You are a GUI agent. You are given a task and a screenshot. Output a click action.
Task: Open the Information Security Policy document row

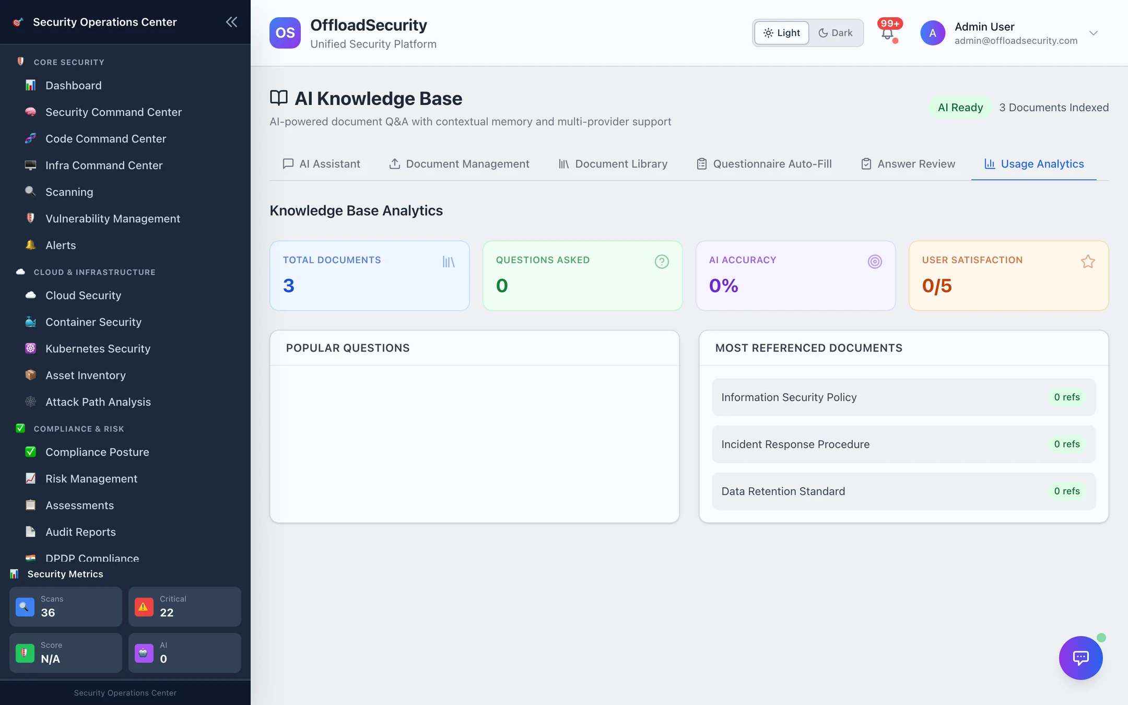pos(904,397)
